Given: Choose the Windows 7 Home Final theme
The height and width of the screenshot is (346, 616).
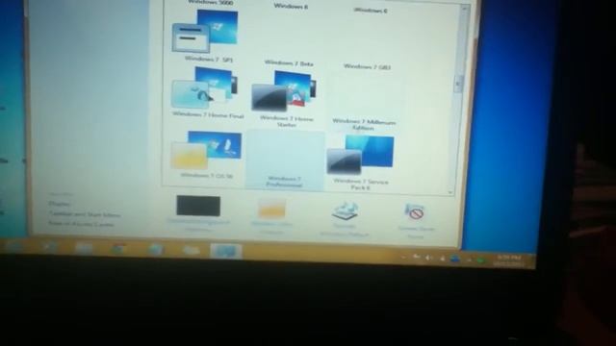Looking at the screenshot, I should pos(204,88).
